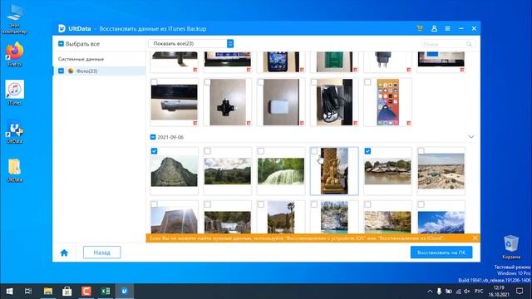
Task: Check the white charger photo checkbox
Action: coord(260,82)
